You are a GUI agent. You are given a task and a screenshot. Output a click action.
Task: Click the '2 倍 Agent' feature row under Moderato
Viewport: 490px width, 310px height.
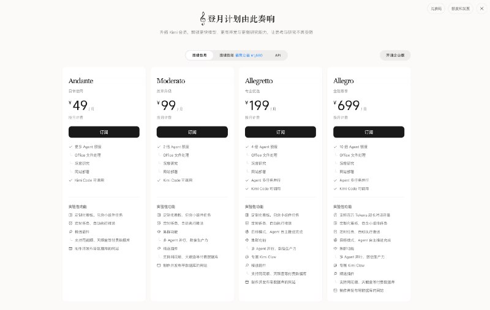tap(173, 147)
